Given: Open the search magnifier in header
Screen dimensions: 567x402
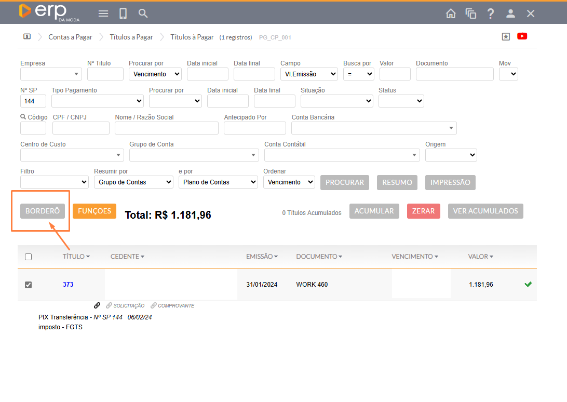Looking at the screenshot, I should (x=143, y=14).
